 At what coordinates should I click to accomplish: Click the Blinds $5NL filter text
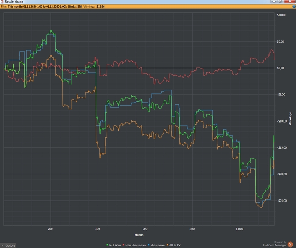(75, 7)
